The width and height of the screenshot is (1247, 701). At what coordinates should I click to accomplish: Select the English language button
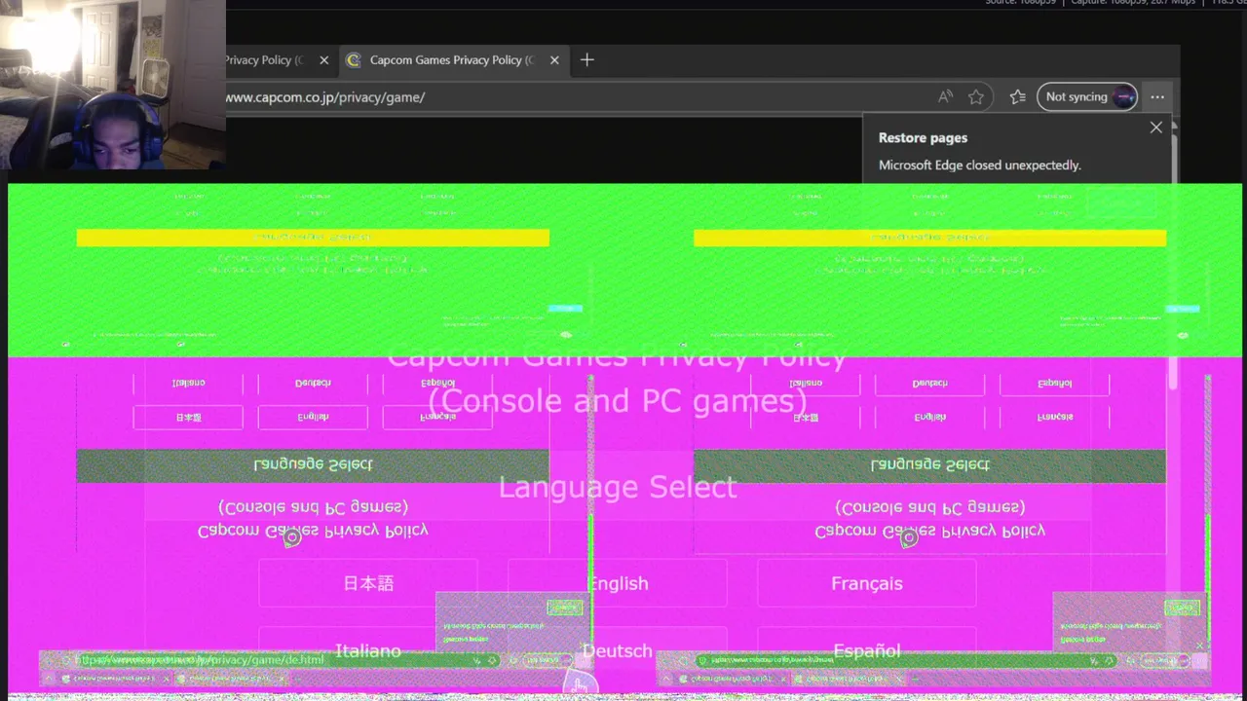[618, 583]
